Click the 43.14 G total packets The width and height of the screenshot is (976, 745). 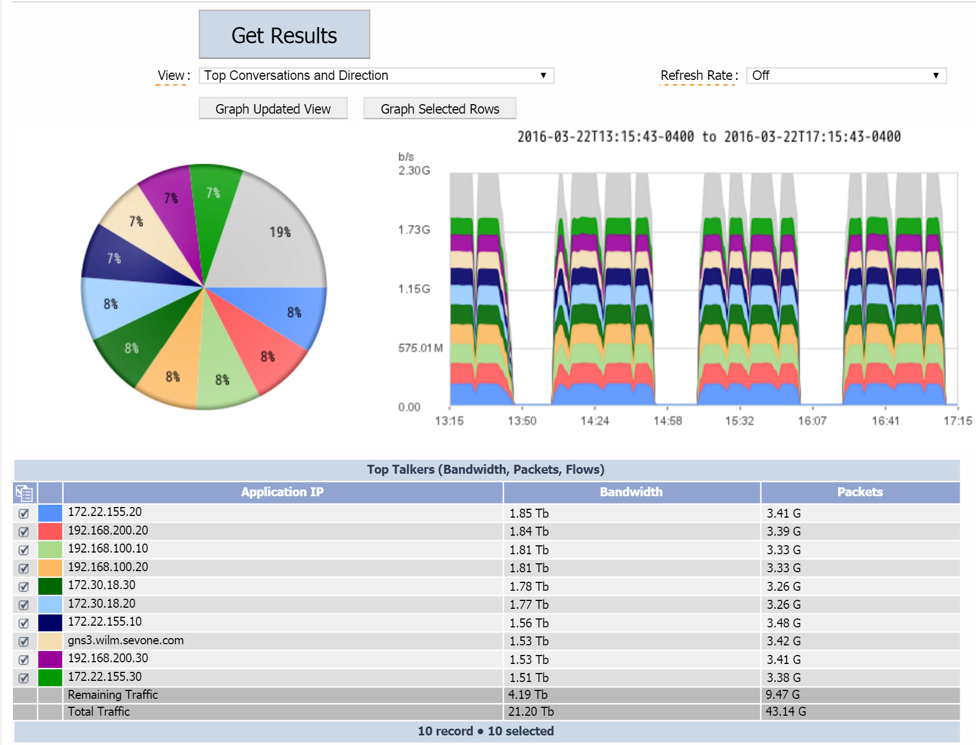coord(786,712)
